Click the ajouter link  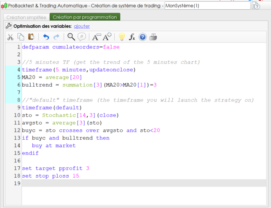[82, 26]
